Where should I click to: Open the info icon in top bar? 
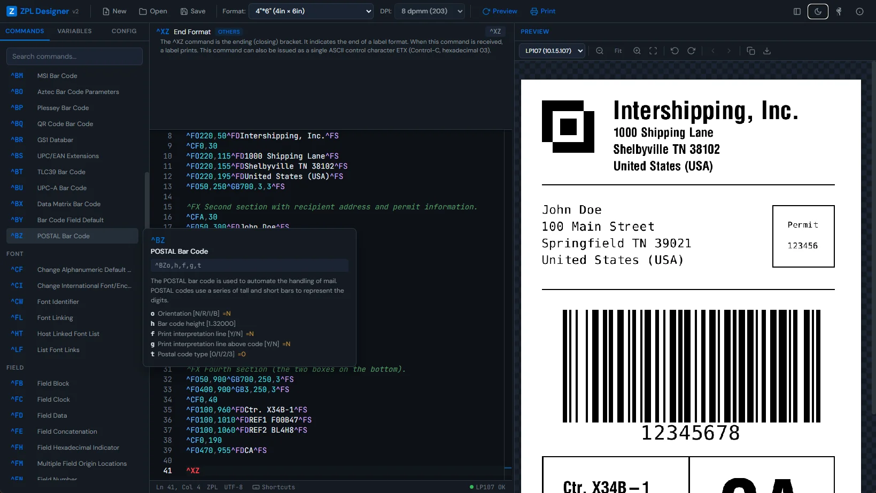tap(859, 11)
